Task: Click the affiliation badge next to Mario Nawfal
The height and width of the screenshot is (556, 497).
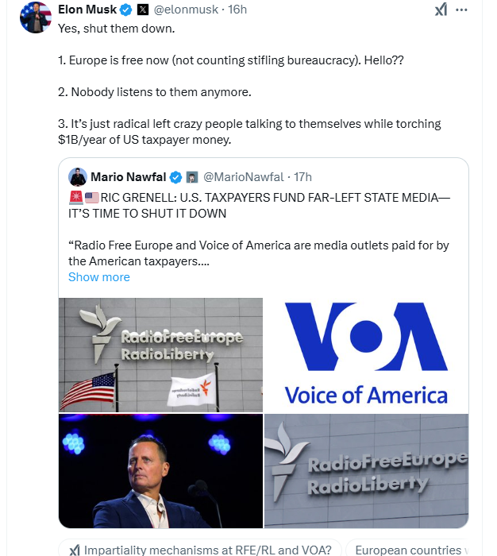Action: tap(192, 176)
